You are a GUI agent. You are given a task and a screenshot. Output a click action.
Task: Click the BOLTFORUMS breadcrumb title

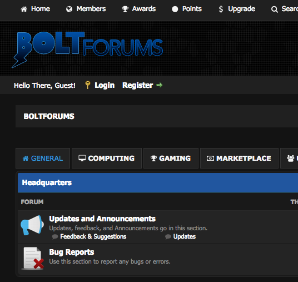(x=49, y=116)
